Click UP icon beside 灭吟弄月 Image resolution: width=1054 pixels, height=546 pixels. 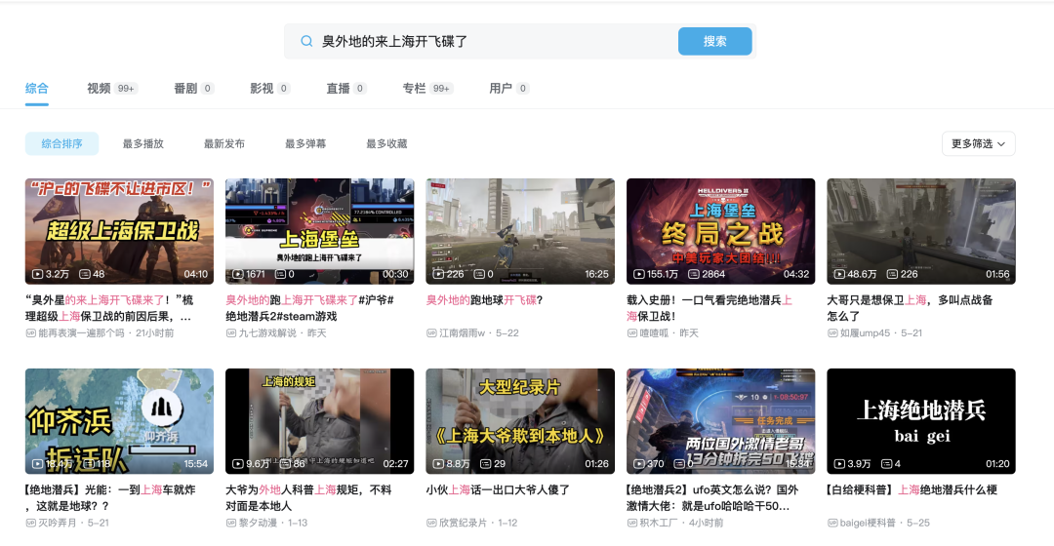click(30, 524)
